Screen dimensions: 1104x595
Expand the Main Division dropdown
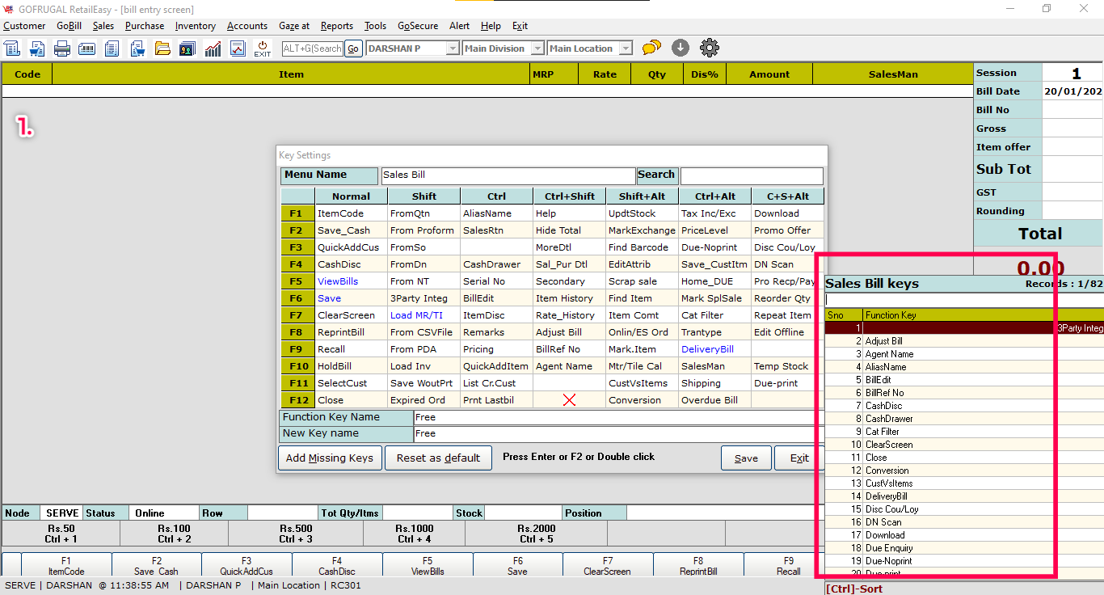[x=537, y=49]
